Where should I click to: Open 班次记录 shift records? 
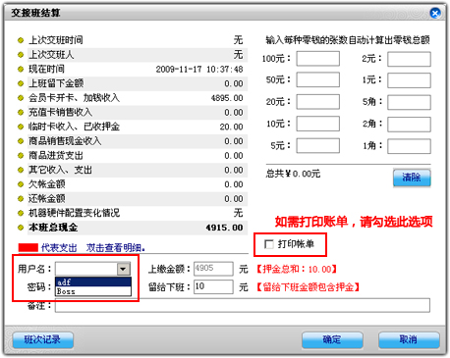click(x=43, y=340)
